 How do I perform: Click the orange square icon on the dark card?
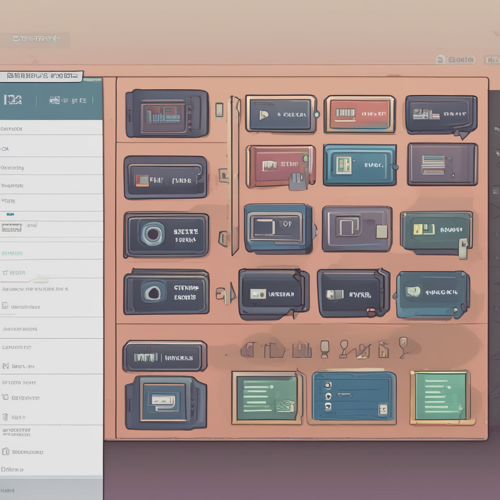coord(142,181)
